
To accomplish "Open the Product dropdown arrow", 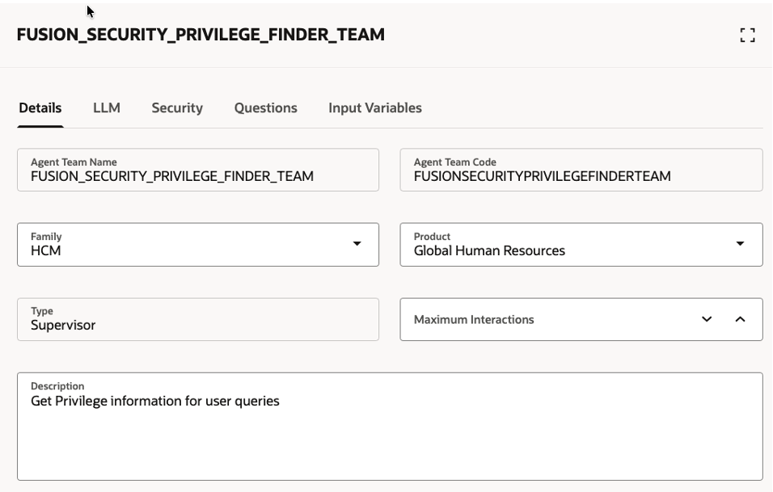I will coord(740,244).
